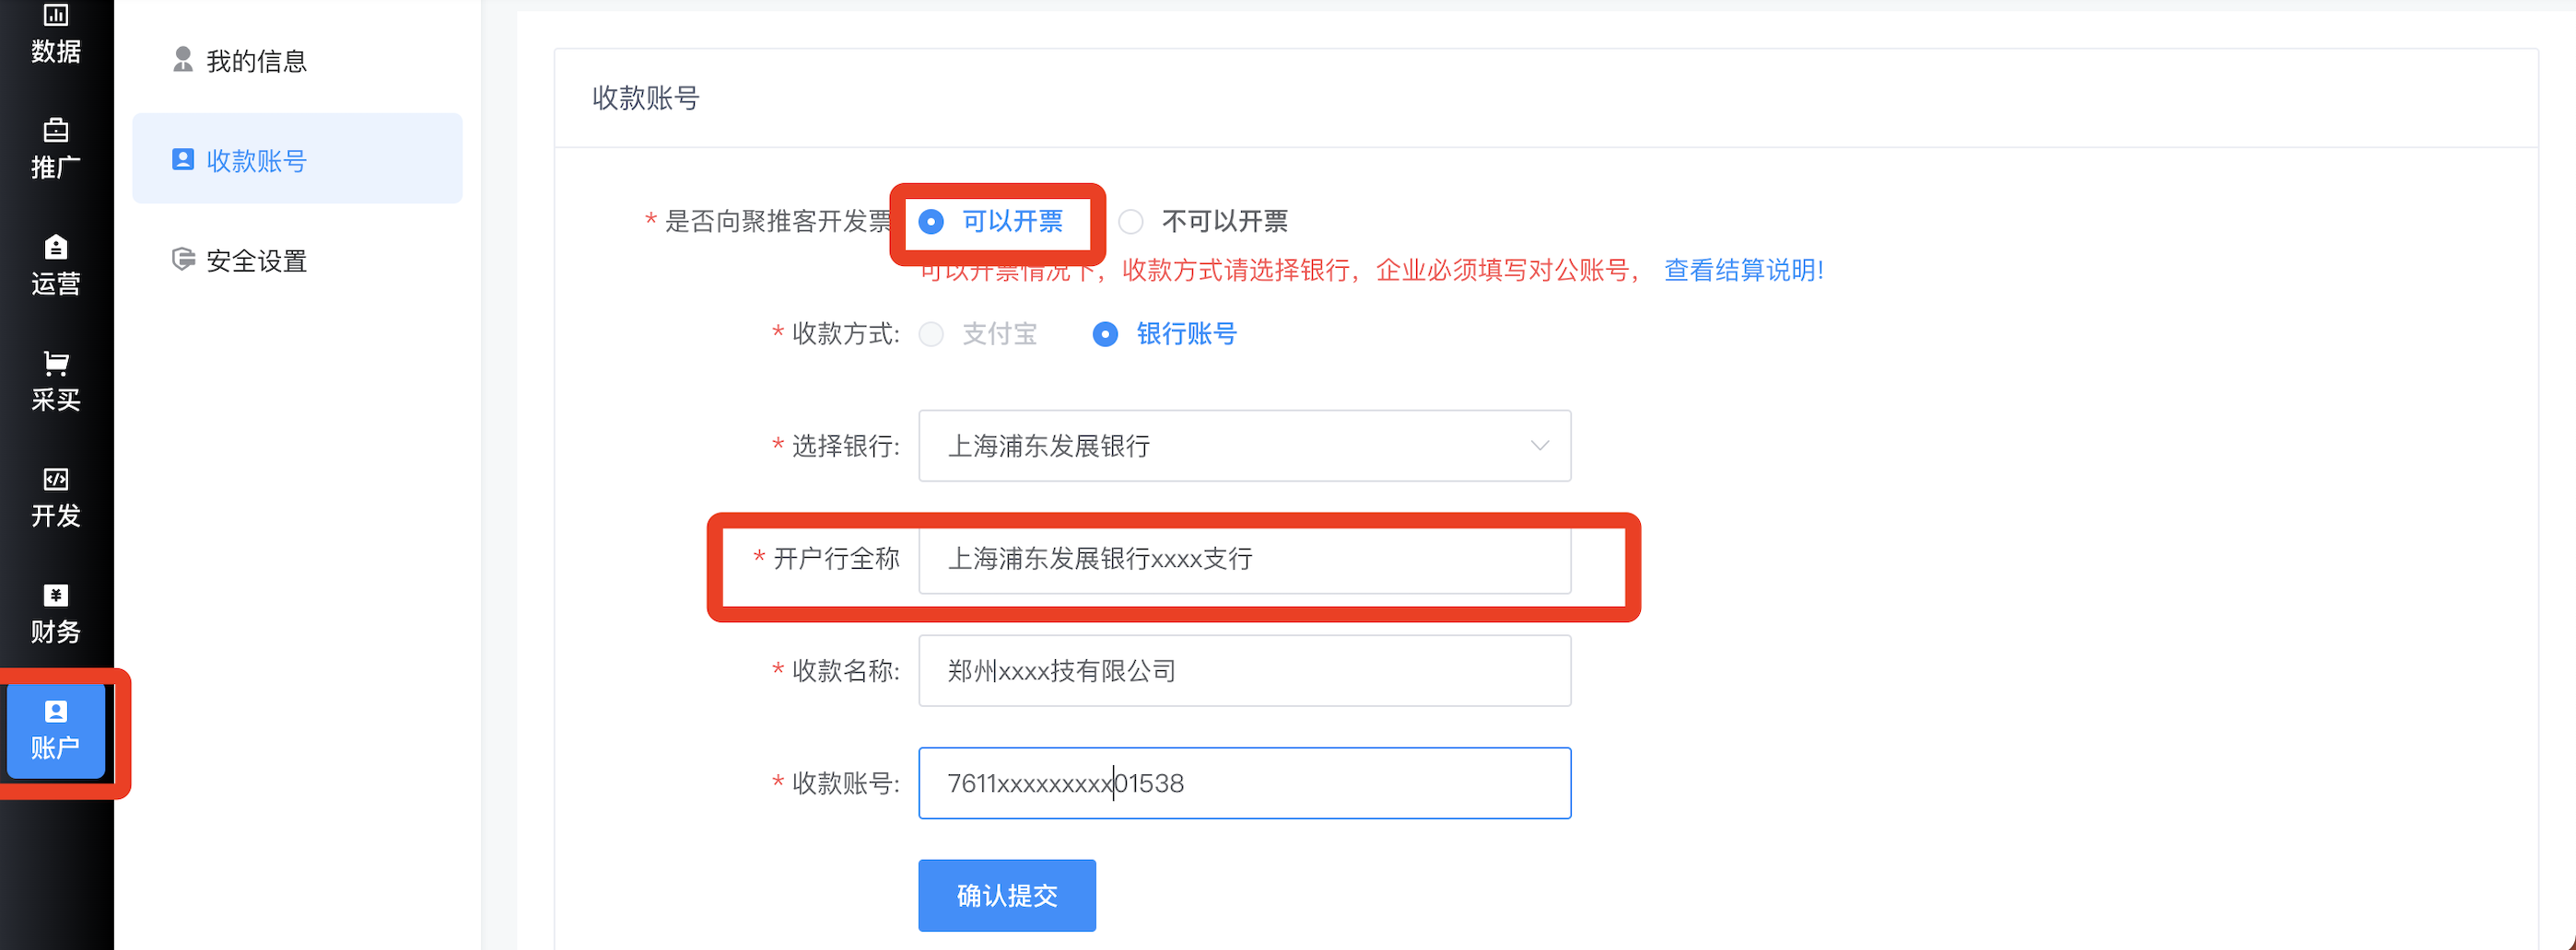The image size is (2576, 950).
Task: Select the 开发 (Develop) code icon
Action: pyautogui.click(x=56, y=480)
